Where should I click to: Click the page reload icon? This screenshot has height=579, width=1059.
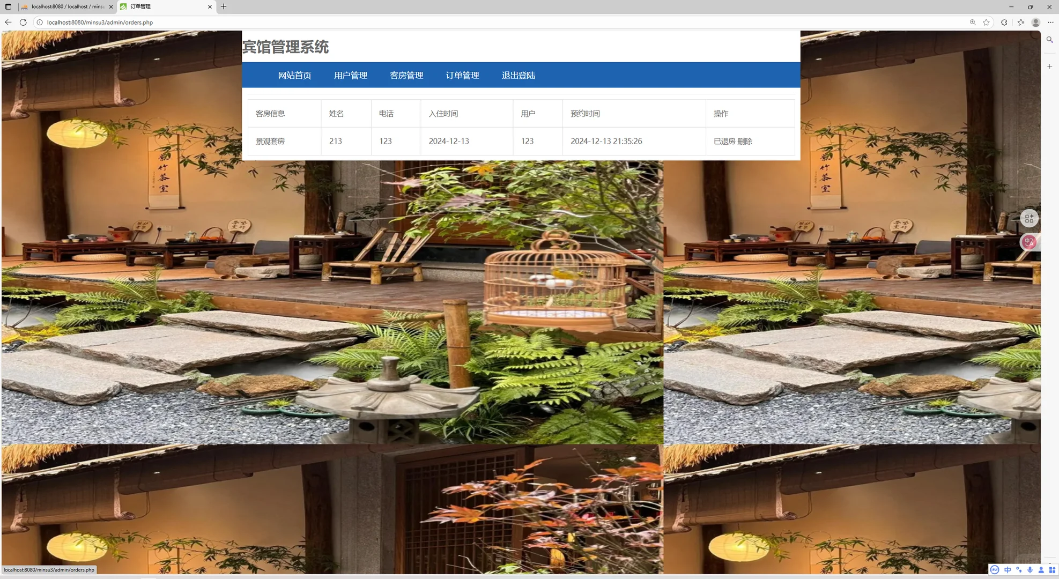(23, 23)
